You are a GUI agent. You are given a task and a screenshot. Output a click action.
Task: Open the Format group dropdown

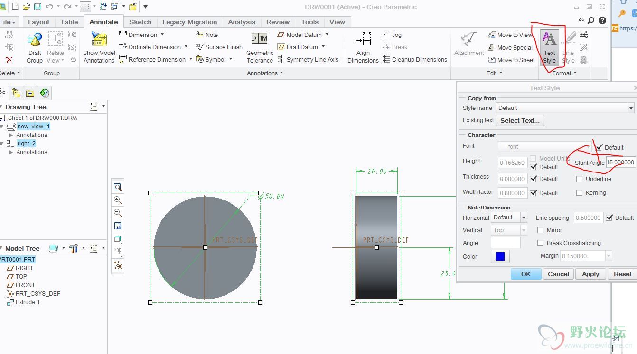point(564,73)
